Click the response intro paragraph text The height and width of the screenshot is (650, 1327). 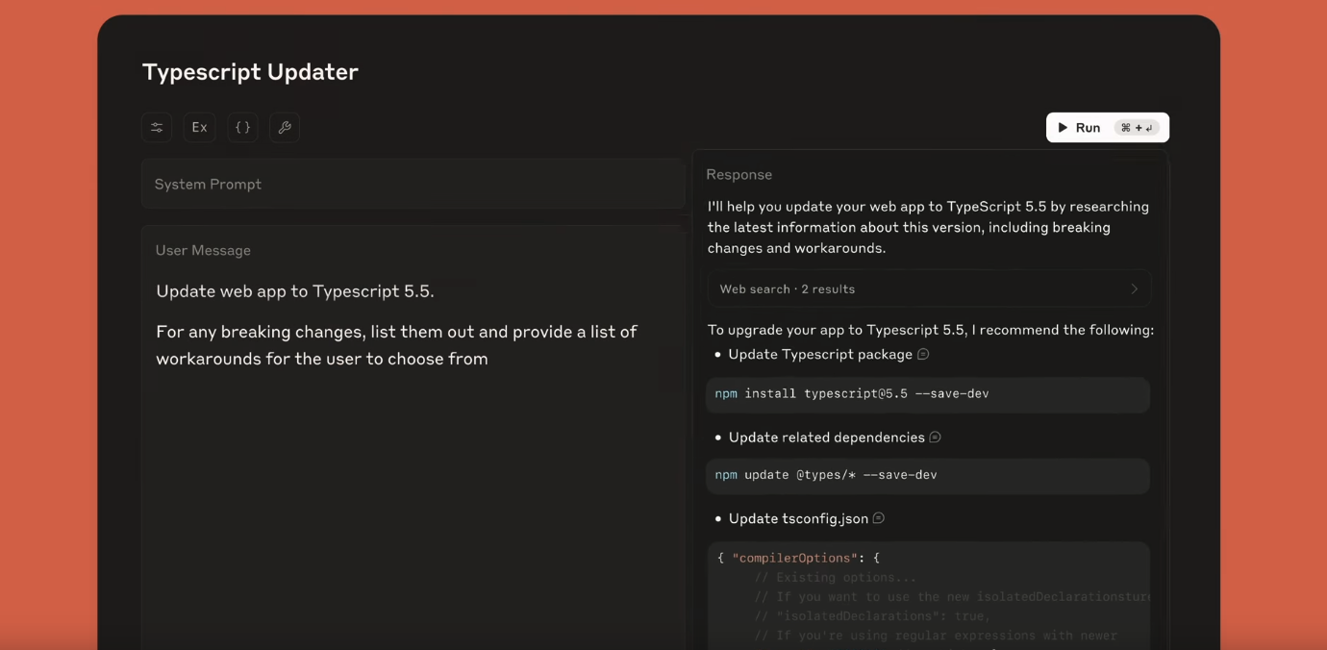click(x=927, y=227)
